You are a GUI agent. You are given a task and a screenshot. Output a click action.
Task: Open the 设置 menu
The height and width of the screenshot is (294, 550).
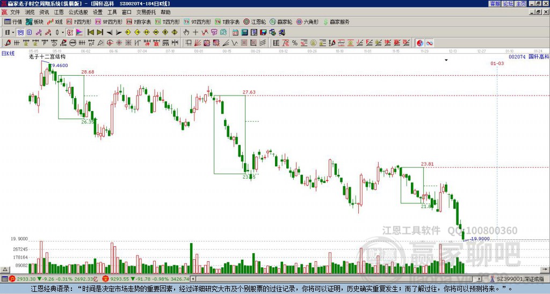pyautogui.click(x=98, y=12)
